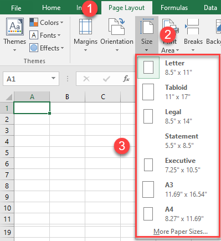Screen dimensions: 221x241
Task: Select row 5 header
Action: pos(7,152)
